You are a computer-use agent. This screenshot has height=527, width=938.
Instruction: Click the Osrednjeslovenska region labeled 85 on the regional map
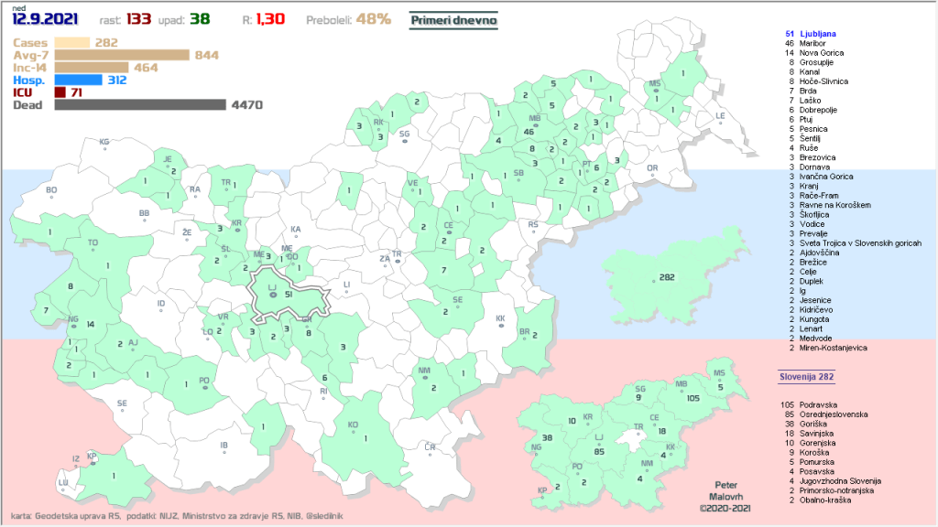(x=601, y=451)
